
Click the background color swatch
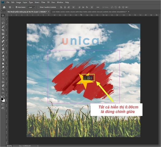(4, 101)
